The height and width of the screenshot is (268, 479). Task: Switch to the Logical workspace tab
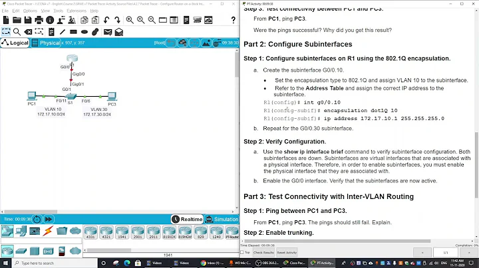(x=15, y=42)
